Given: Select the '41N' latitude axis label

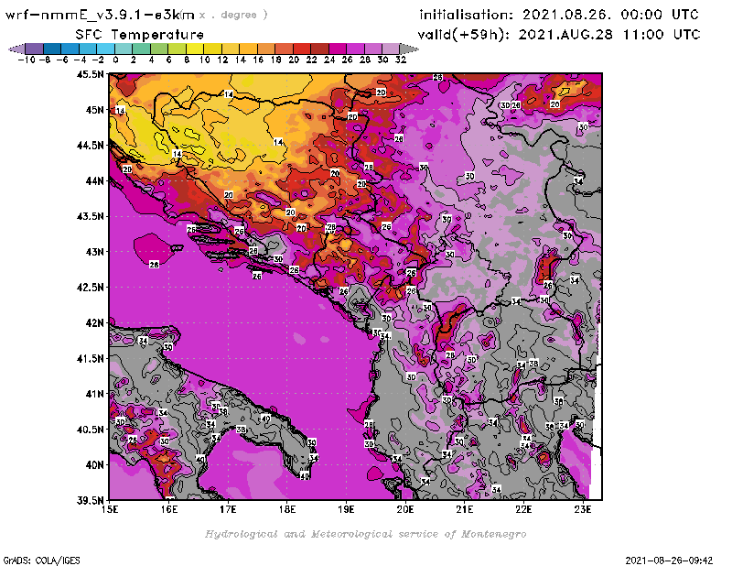Looking at the screenshot, I should tap(94, 394).
